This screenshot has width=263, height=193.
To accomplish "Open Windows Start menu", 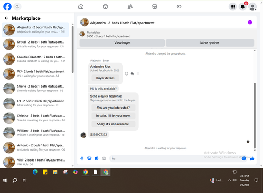I will (5, 180).
